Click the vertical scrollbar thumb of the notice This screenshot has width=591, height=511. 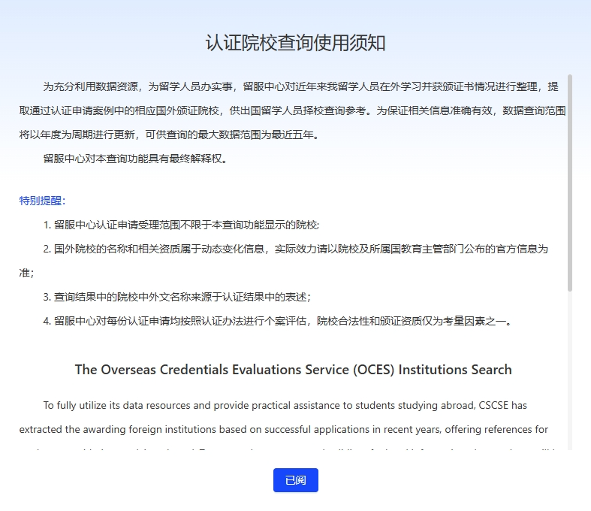[570, 180]
